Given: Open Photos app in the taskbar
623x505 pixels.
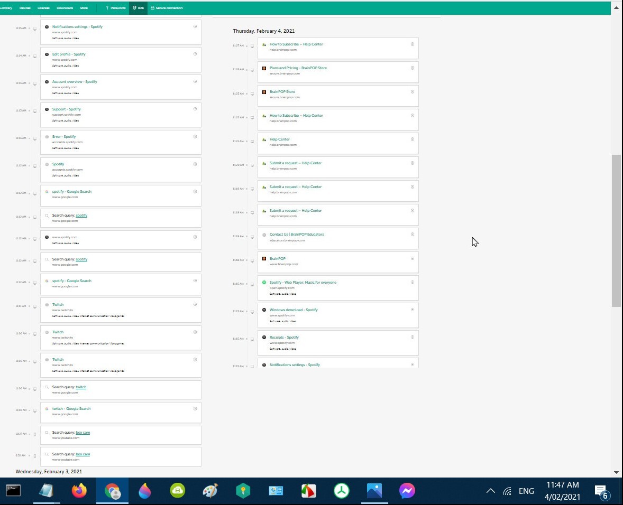Looking at the screenshot, I should (x=374, y=491).
